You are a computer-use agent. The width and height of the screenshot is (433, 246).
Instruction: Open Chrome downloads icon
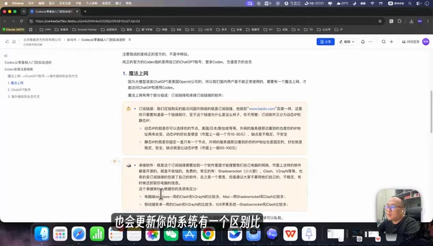pyautogui.click(x=411, y=21)
